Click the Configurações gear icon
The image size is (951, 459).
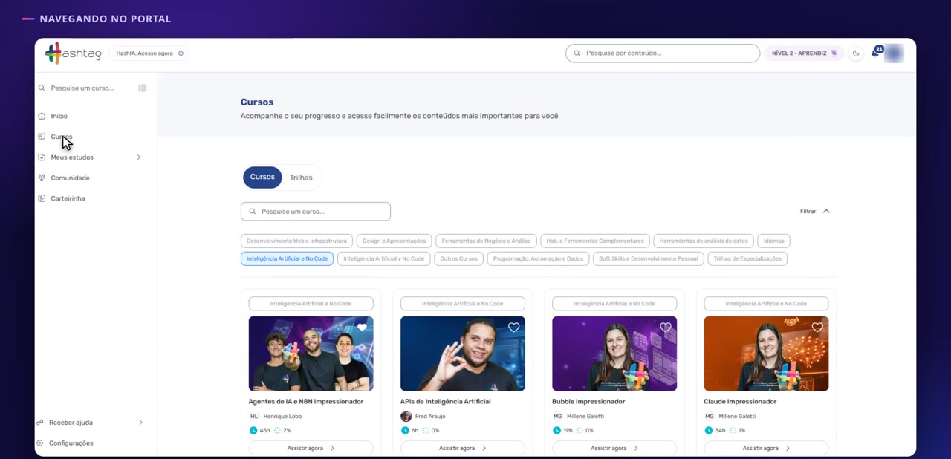click(40, 443)
